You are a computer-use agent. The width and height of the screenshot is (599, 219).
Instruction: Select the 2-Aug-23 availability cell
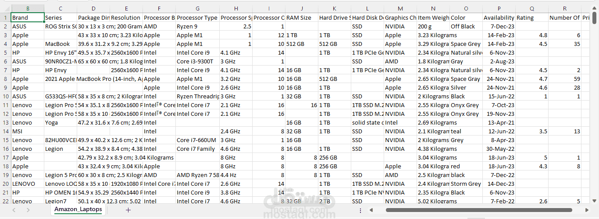pos(499,62)
